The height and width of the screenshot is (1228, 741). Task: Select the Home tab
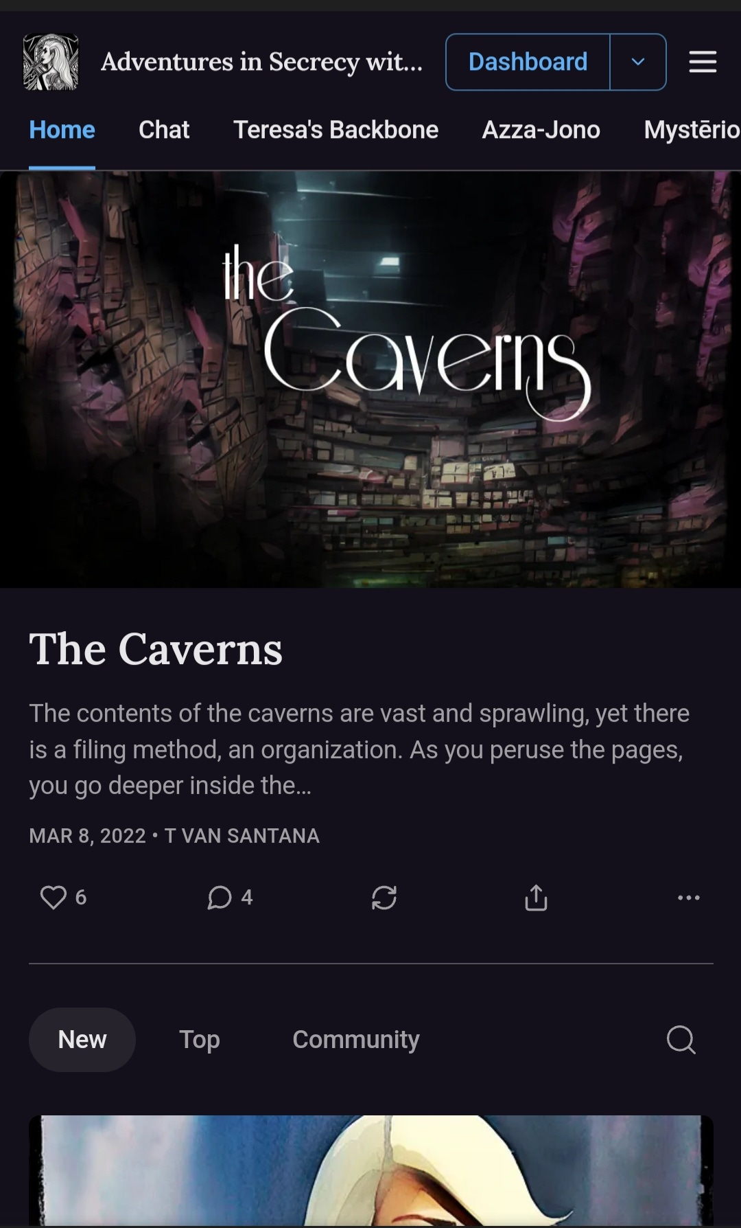(62, 130)
